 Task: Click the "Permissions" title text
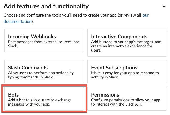coord(105,94)
